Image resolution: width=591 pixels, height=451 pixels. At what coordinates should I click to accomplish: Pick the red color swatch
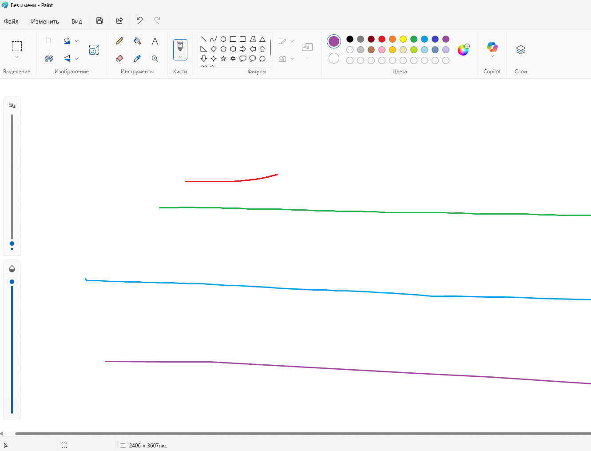[x=382, y=39]
